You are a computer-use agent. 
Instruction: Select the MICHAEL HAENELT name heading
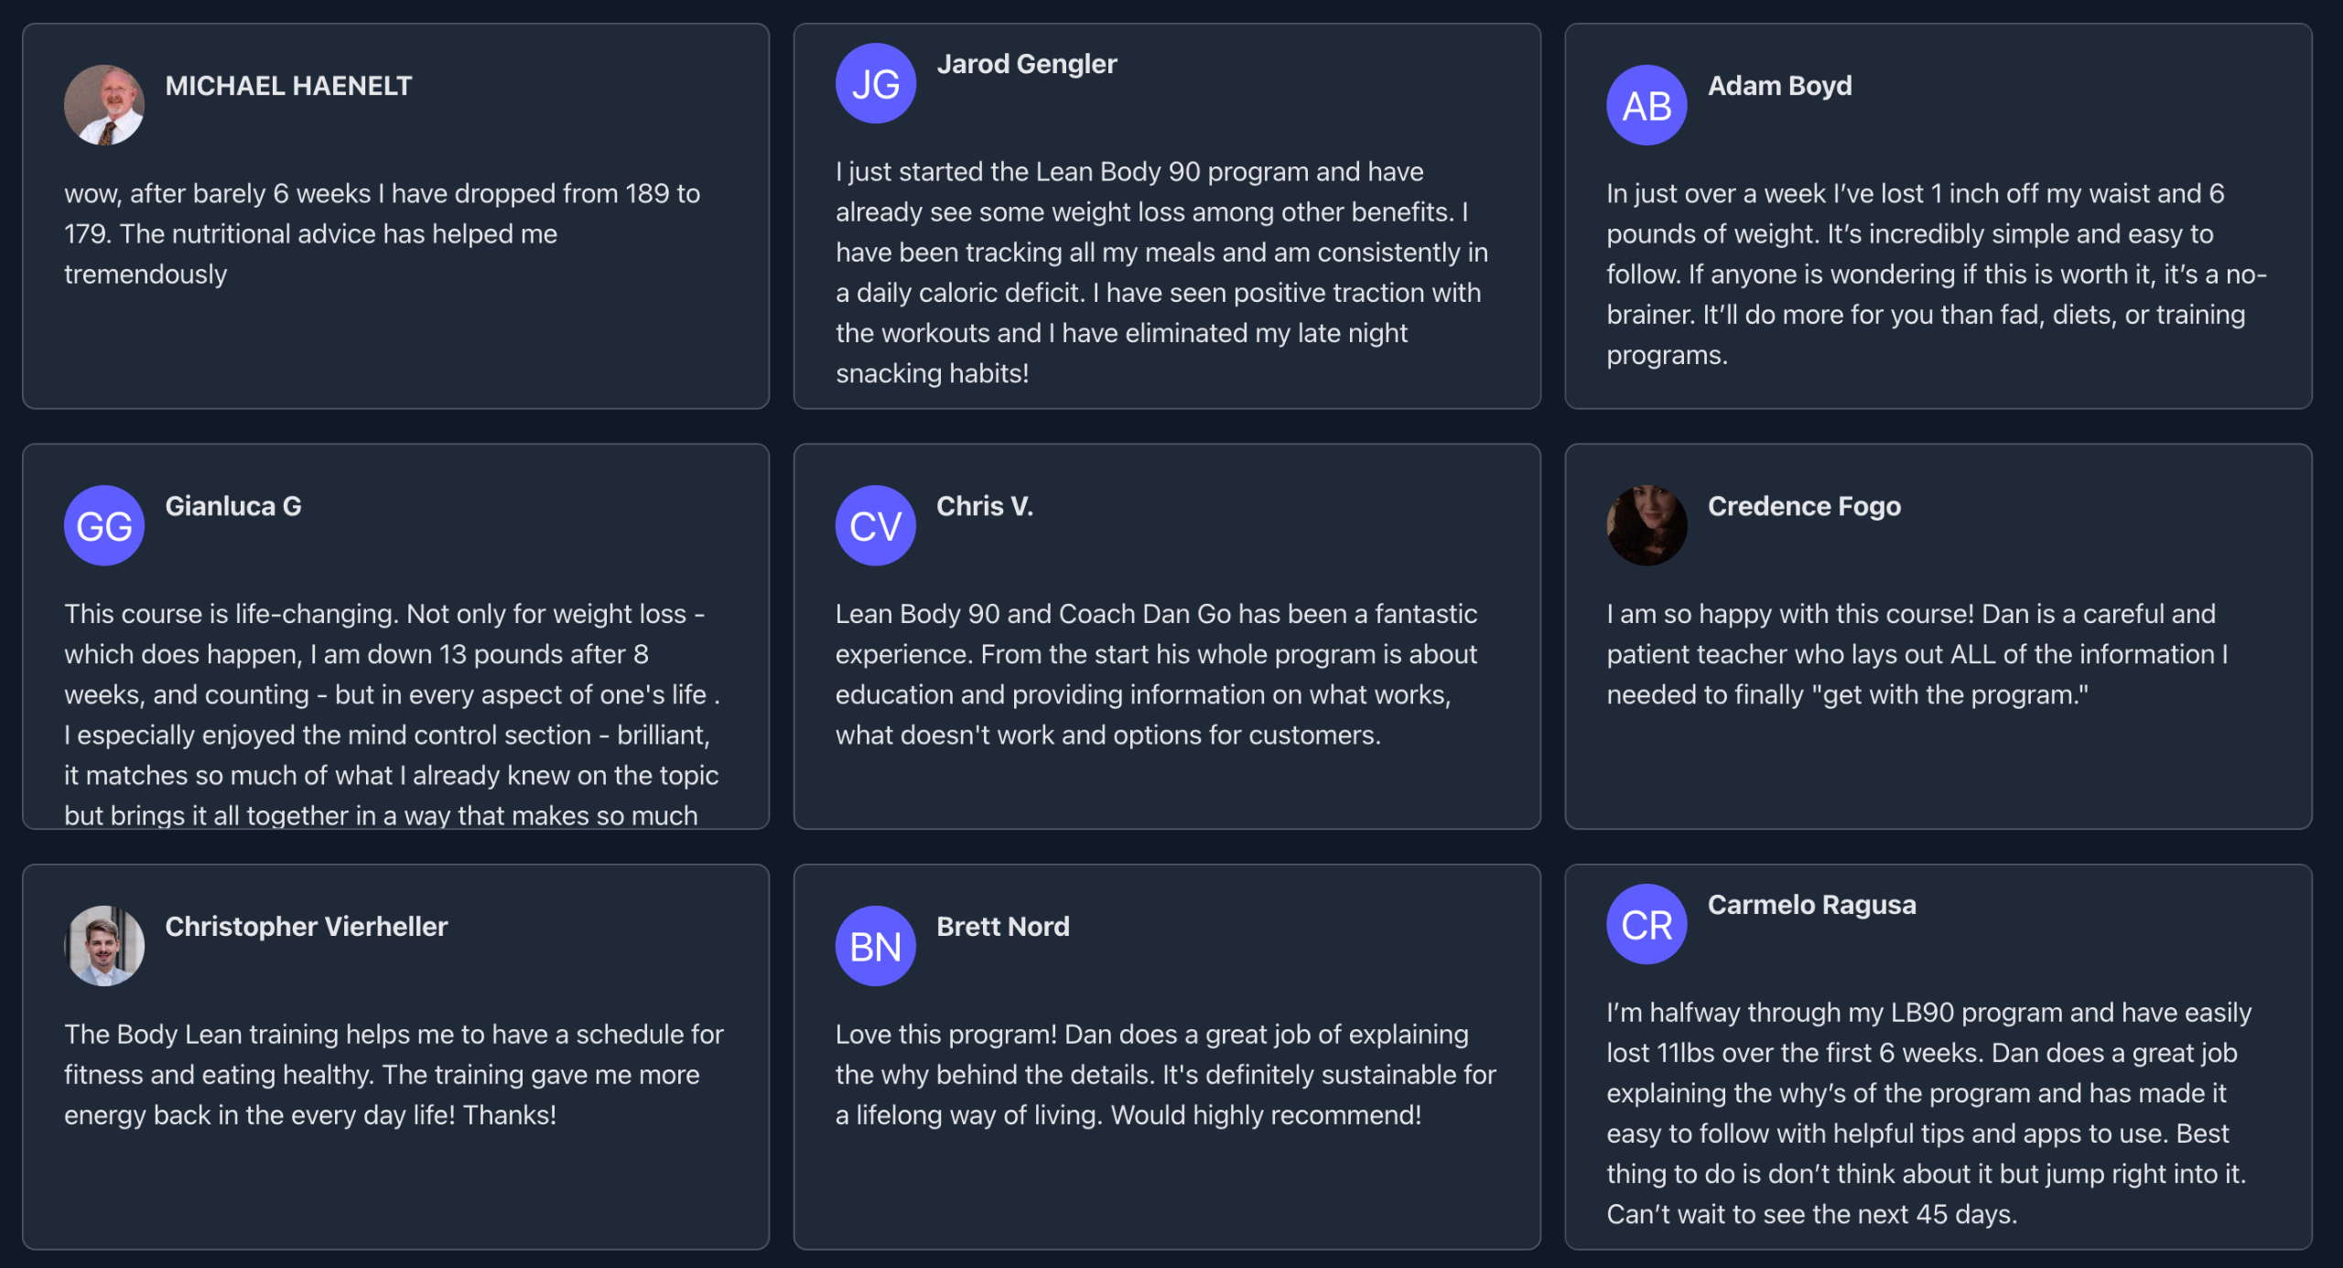[288, 86]
